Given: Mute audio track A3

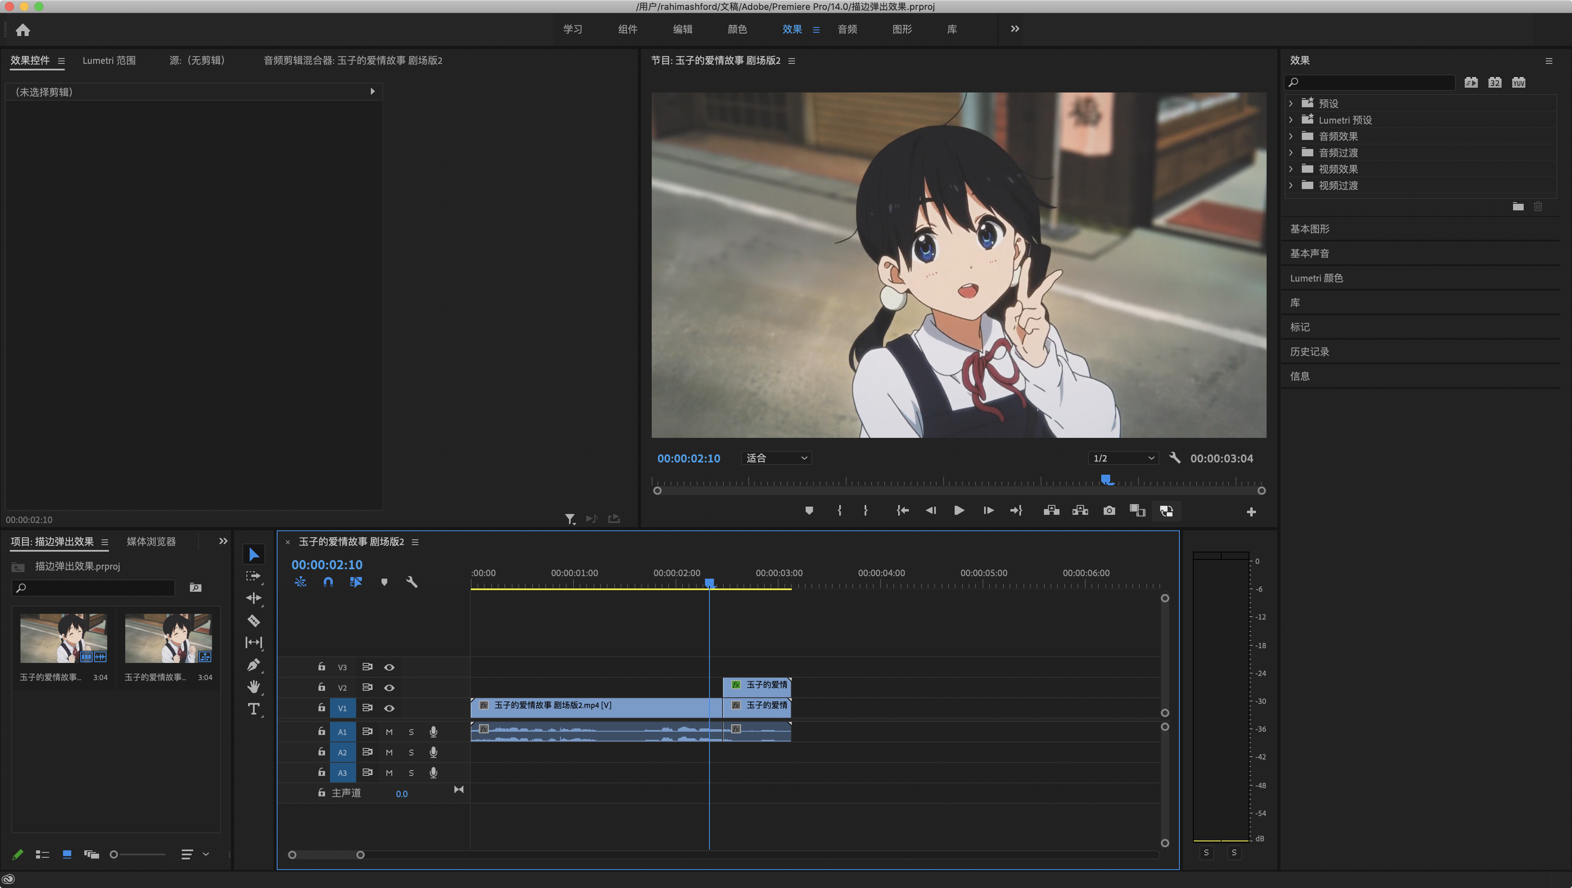Looking at the screenshot, I should (389, 773).
